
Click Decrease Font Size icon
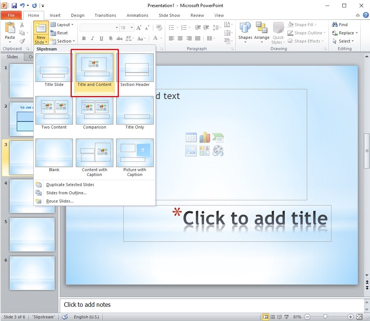(x=147, y=28)
